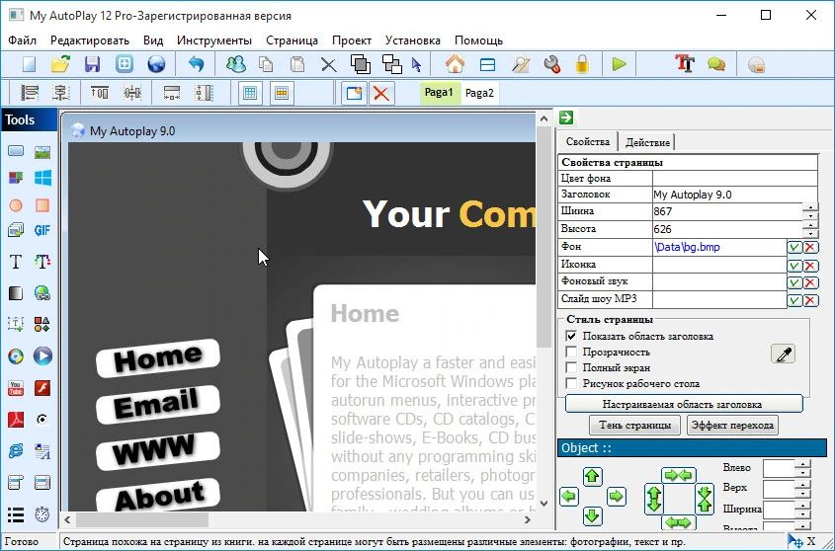Image resolution: width=835 pixels, height=551 pixels.
Task: Switch to the Действие tab
Action: [x=647, y=142]
